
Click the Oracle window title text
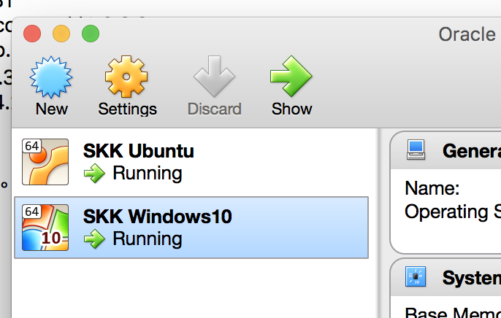467,34
